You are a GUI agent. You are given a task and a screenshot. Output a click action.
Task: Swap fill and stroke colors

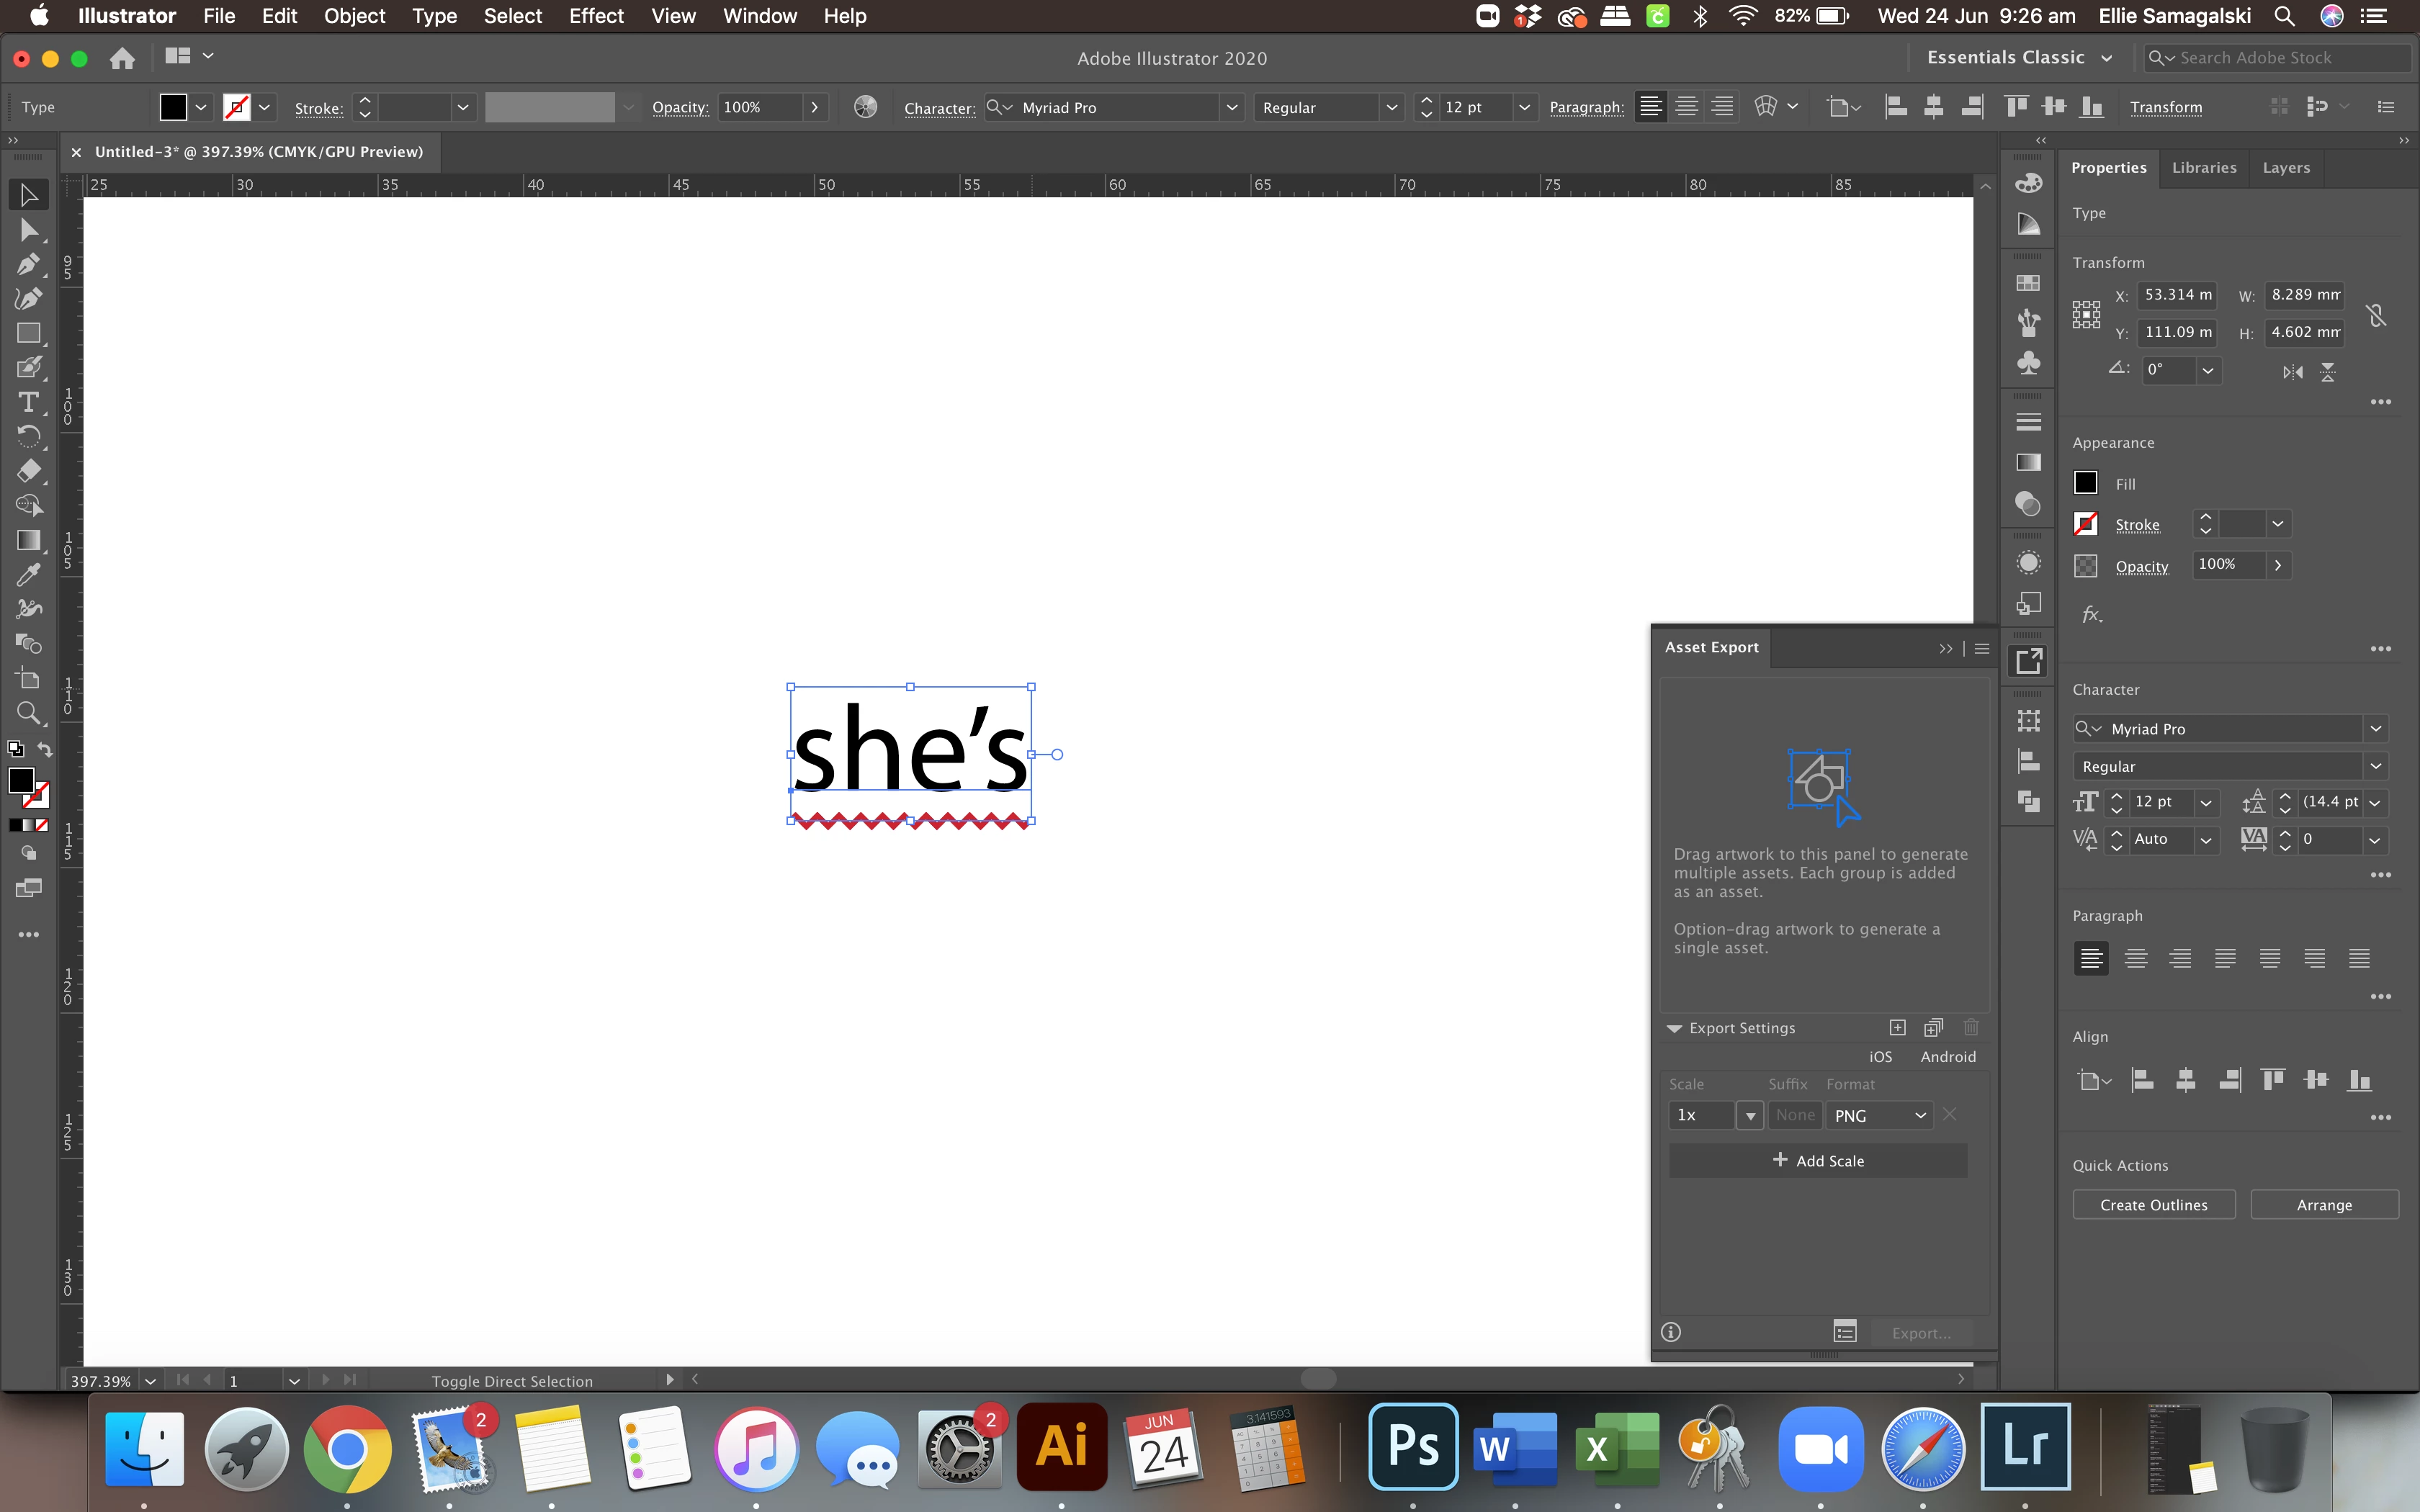(x=45, y=749)
